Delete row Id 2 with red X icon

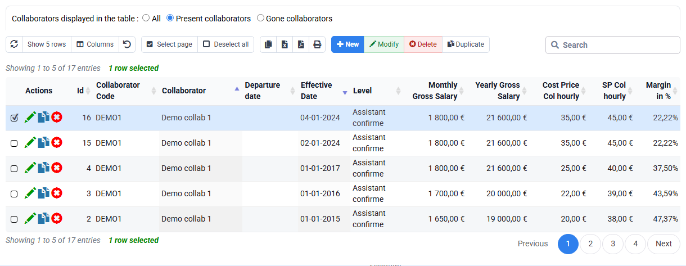pyautogui.click(x=57, y=219)
